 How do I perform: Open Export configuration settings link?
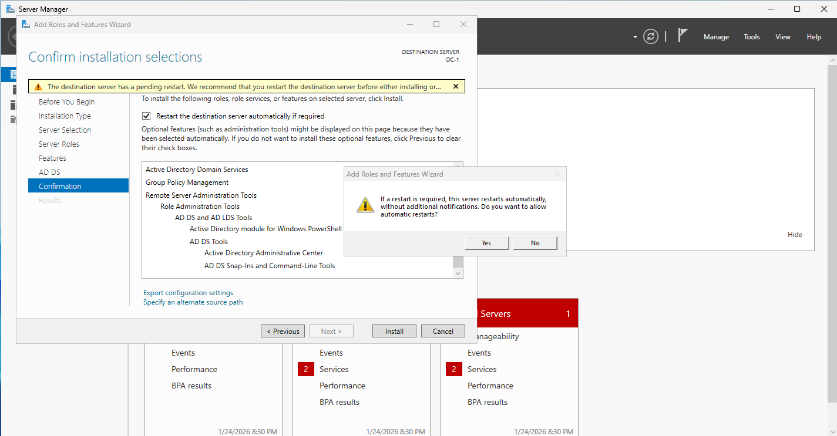point(188,293)
